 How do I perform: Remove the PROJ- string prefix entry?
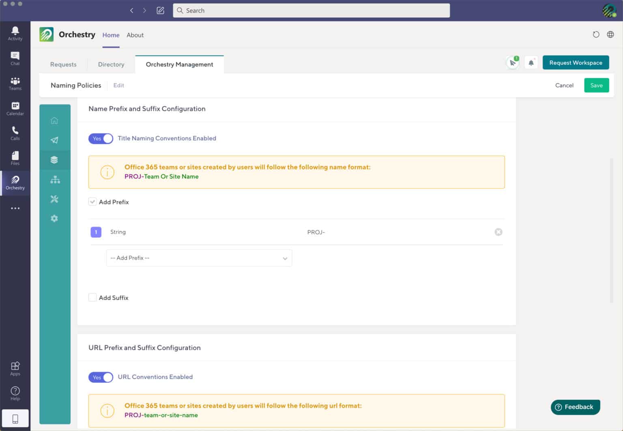click(498, 232)
